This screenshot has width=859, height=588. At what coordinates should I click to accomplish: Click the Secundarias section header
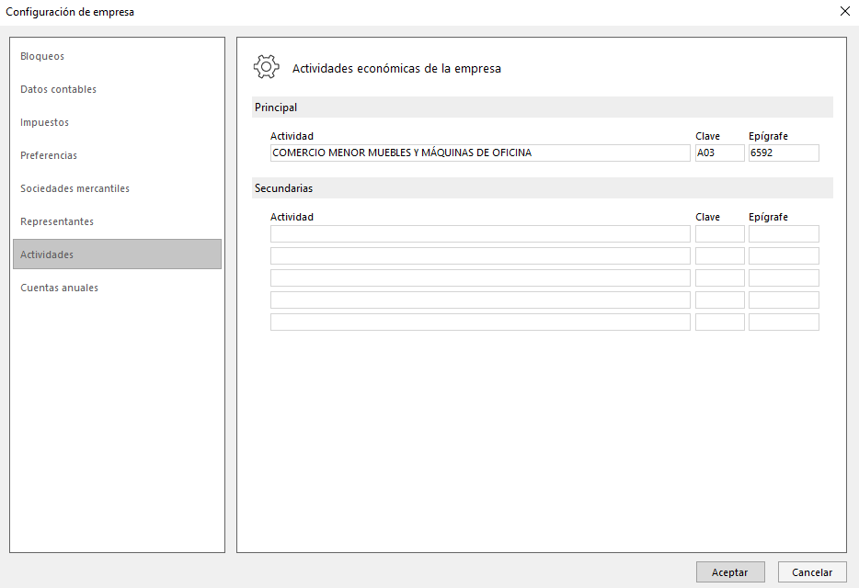coord(543,188)
